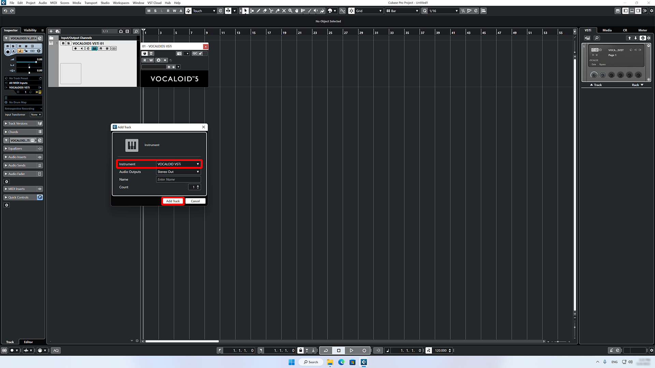Open the Studio menu
655x368 pixels.
pos(105,3)
